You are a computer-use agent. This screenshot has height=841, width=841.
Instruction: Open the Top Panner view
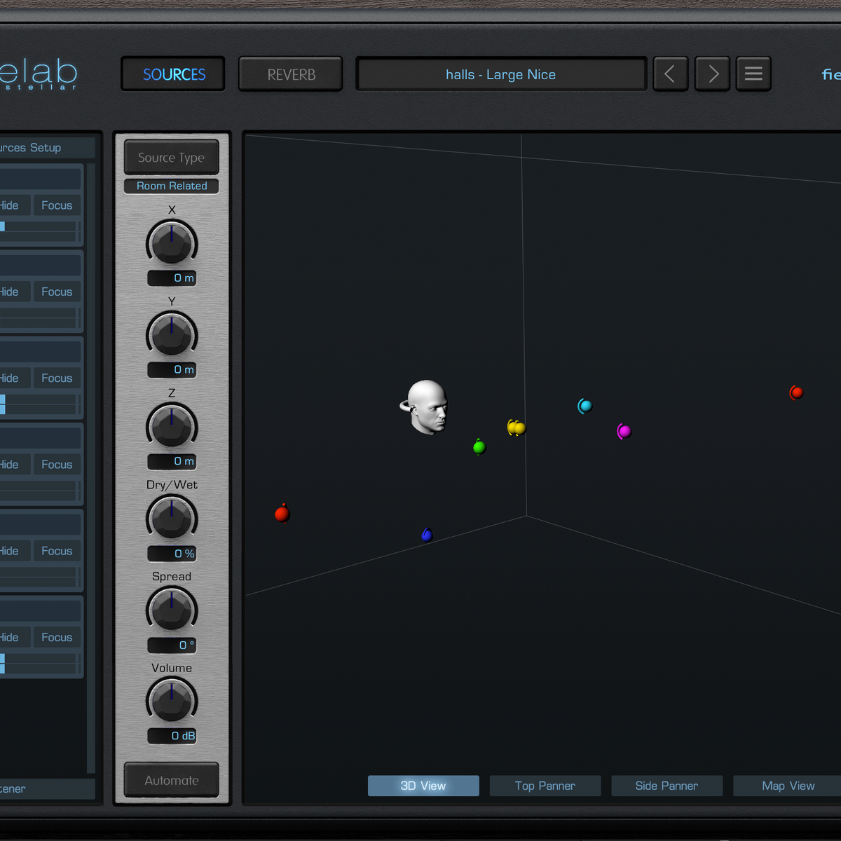tap(545, 786)
